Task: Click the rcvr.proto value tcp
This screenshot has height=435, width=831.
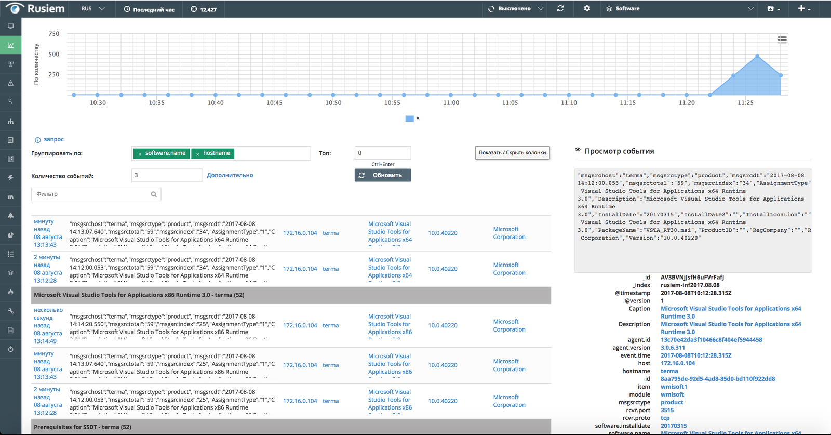Action: 665,418
